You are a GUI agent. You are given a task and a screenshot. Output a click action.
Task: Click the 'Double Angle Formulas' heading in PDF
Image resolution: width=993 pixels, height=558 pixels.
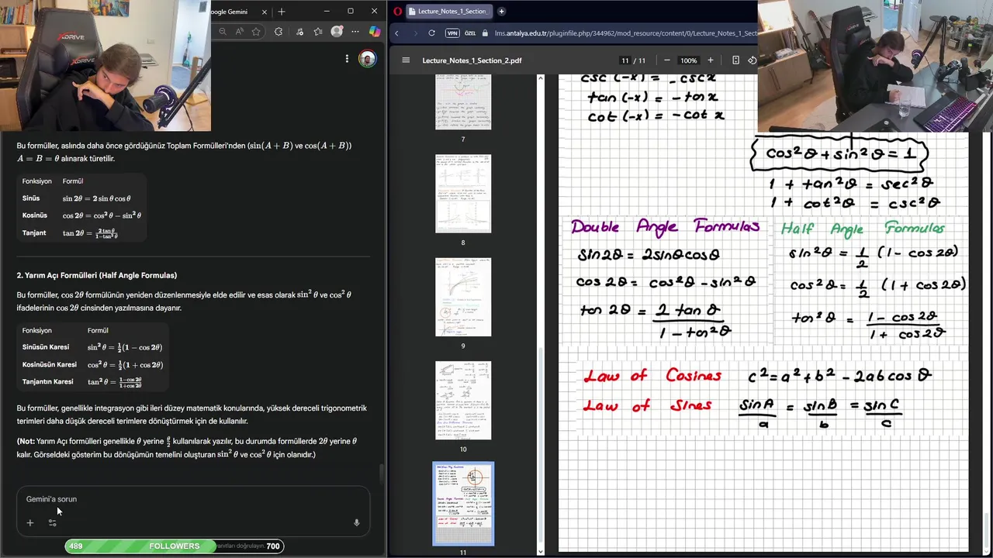[x=665, y=226]
